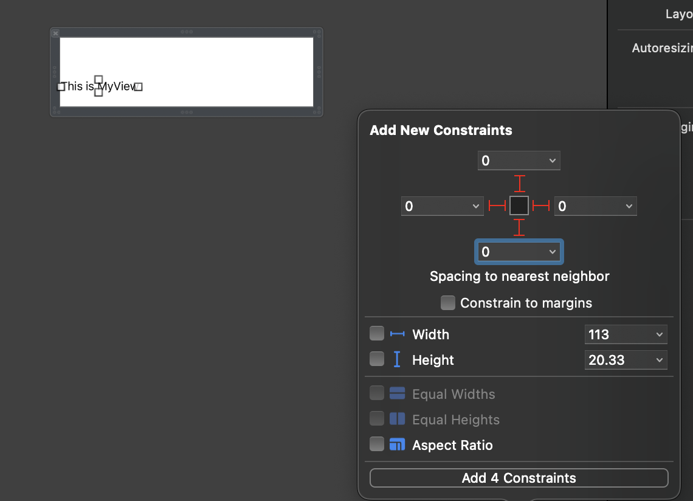693x501 pixels.
Task: Click the 'Add New Constraints' heading
Action: click(441, 131)
